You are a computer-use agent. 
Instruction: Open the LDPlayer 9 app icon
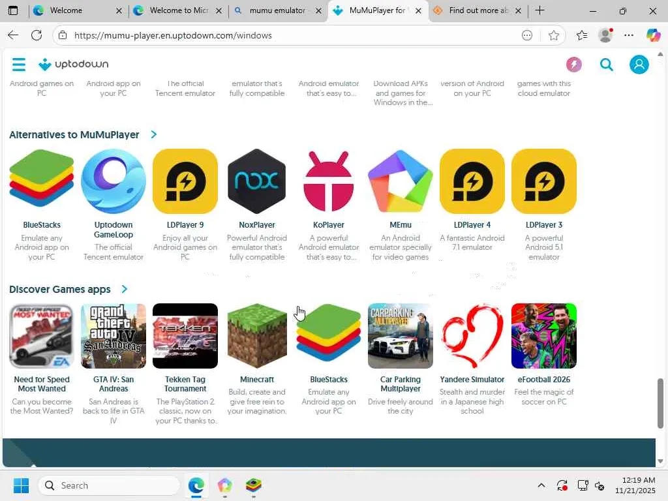pyautogui.click(x=185, y=181)
